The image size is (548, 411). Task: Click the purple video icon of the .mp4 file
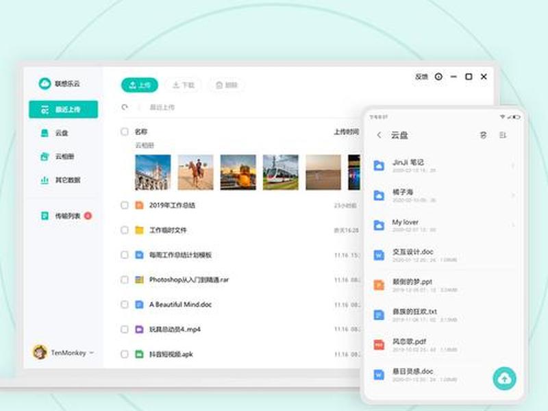[x=139, y=329]
